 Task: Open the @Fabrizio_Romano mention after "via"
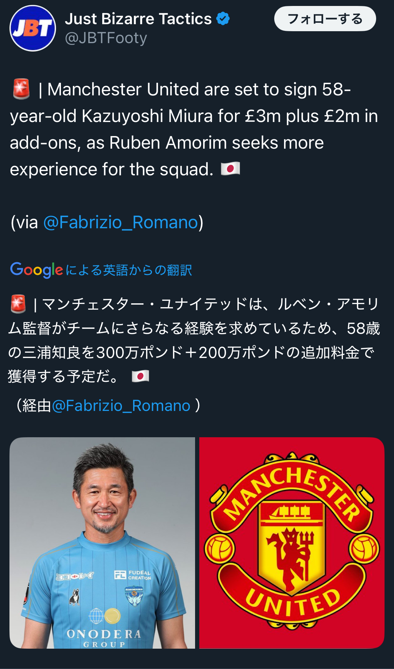click(x=121, y=222)
